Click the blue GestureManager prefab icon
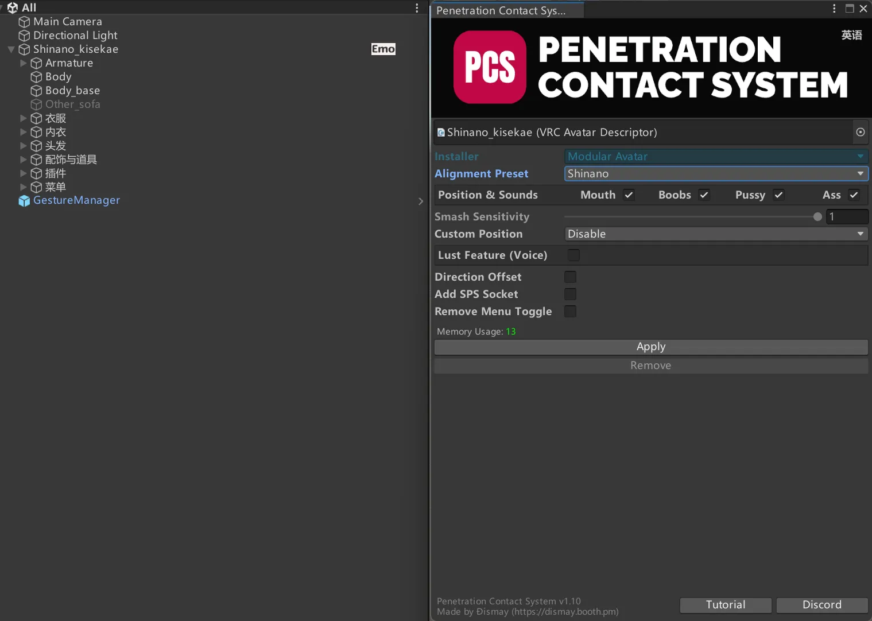The image size is (872, 621). click(24, 201)
